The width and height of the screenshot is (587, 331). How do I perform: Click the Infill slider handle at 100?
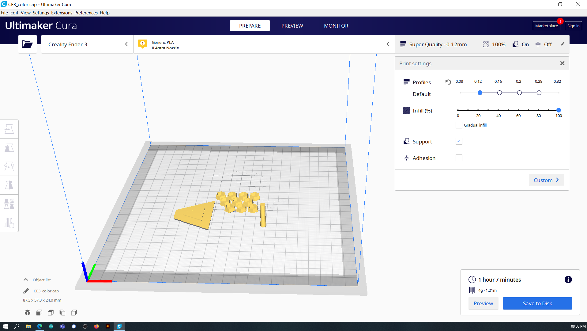click(x=559, y=110)
